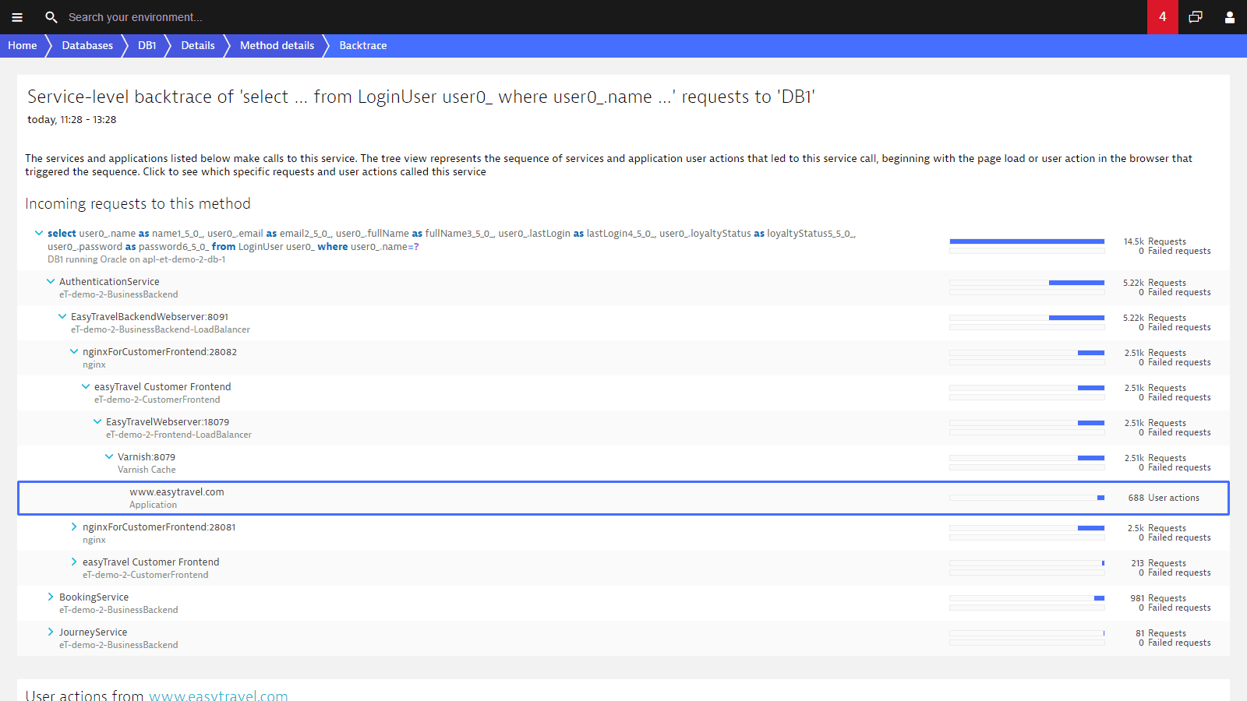Click Varnish:8079 label
The image size is (1247, 701).
point(147,457)
